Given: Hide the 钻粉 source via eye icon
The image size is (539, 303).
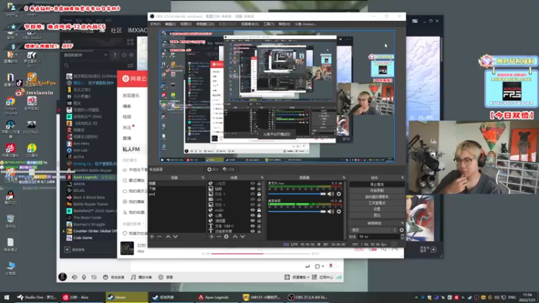Looking at the screenshot, I should coord(253,189).
